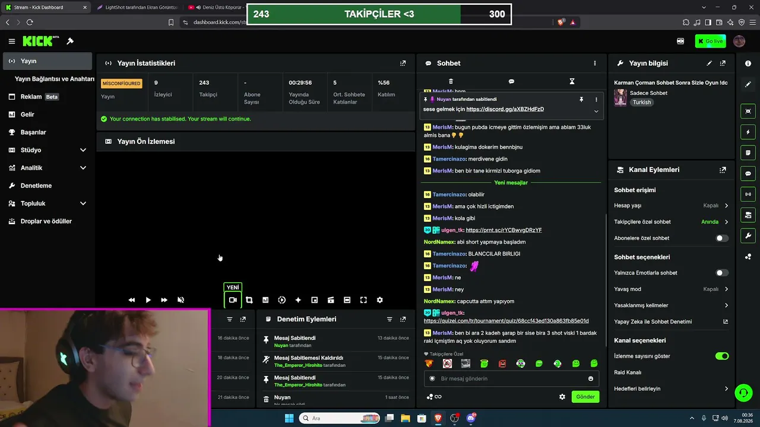
Task: Fast-forward the stream preview
Action: click(164, 300)
